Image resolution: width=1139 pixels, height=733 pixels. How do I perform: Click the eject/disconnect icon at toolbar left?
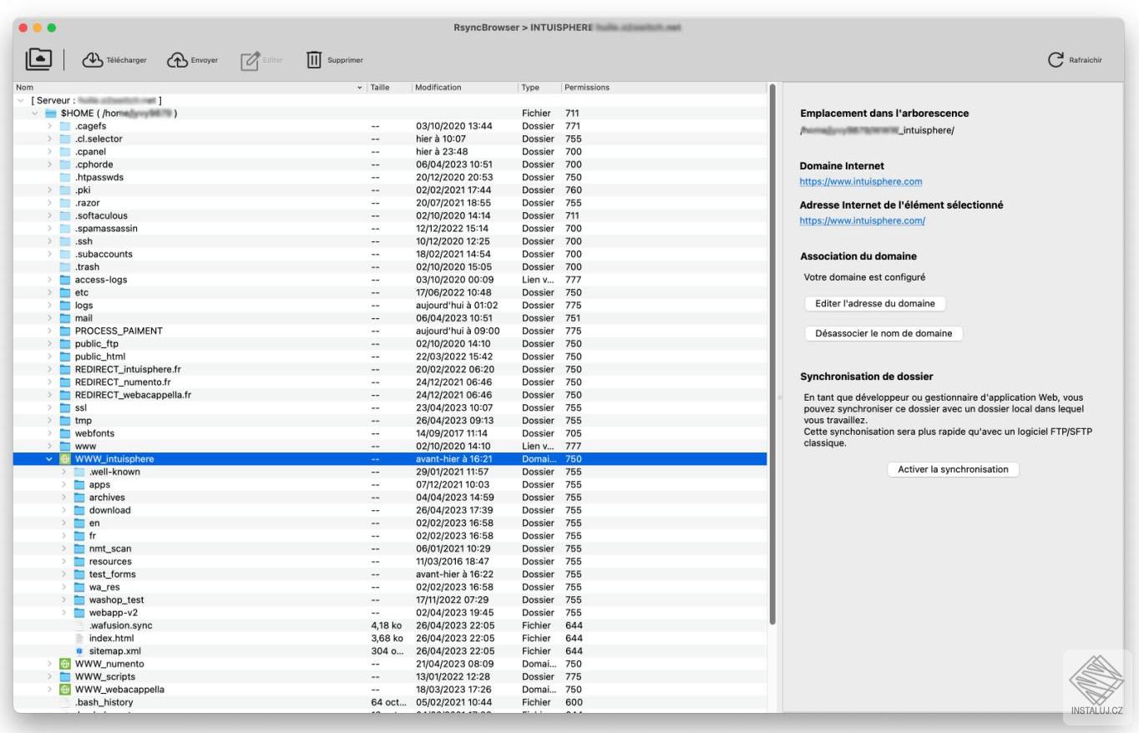tap(38, 58)
